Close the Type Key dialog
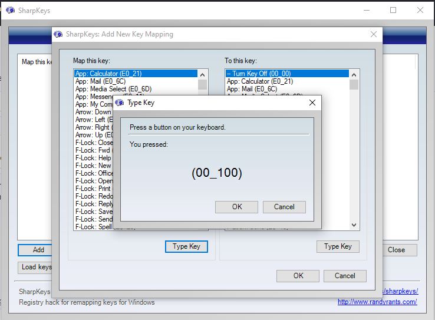 (312, 103)
